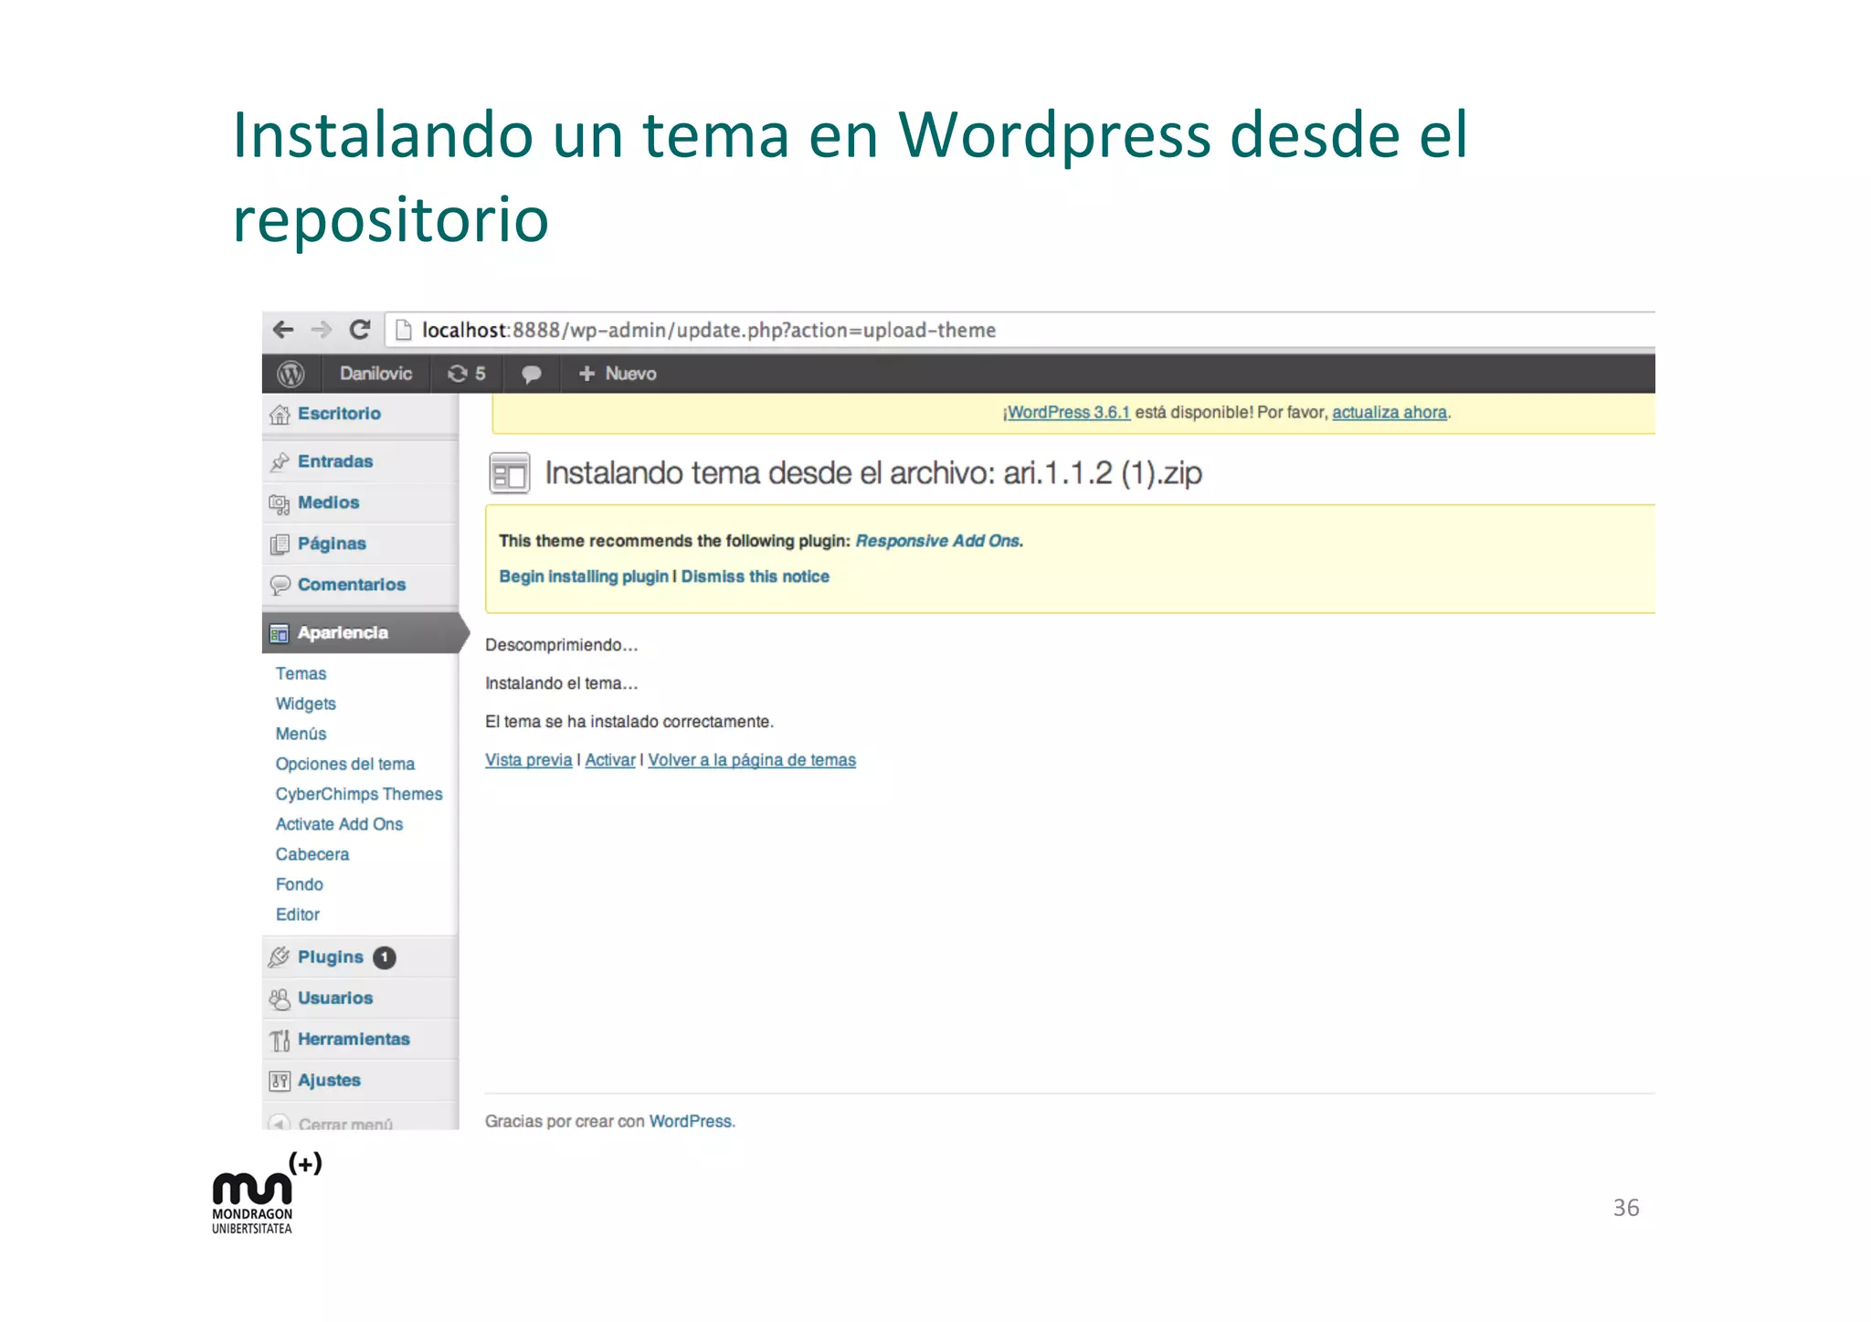Screen dimensions: 1871x1322
Task: Click the theme install page heading icon
Action: [509, 473]
